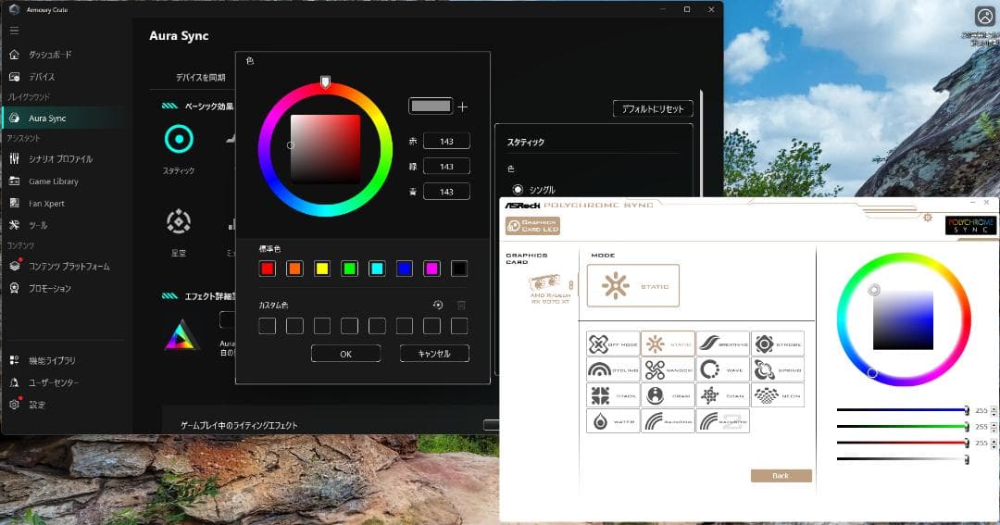Pick the Wave lighting mode
The width and height of the screenshot is (1000, 525).
722,369
